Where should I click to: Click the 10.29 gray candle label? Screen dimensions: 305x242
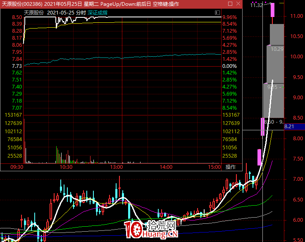point(277,49)
